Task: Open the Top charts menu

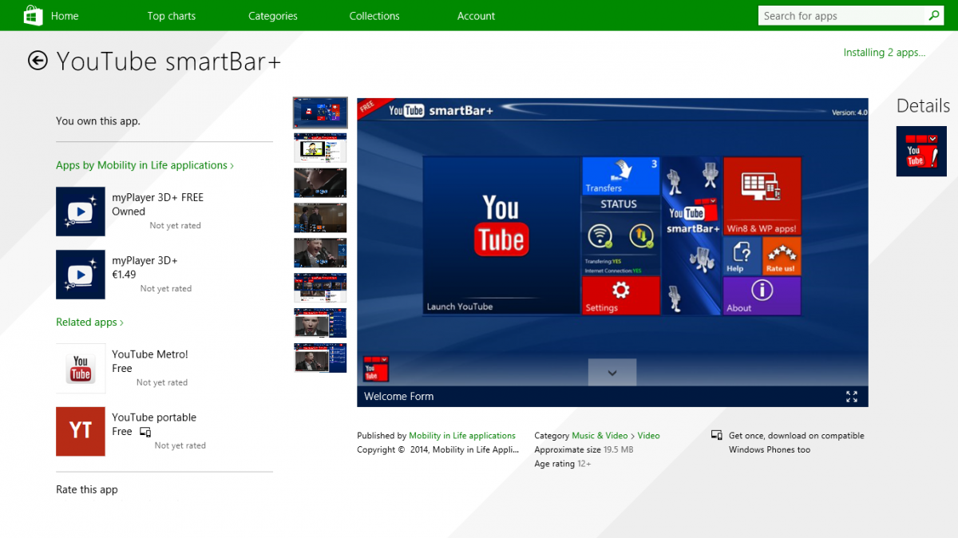Action: [172, 16]
